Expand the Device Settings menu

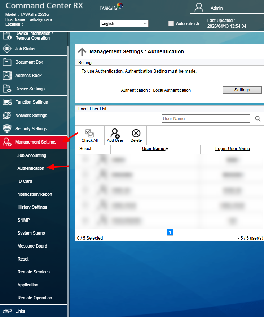point(30,89)
